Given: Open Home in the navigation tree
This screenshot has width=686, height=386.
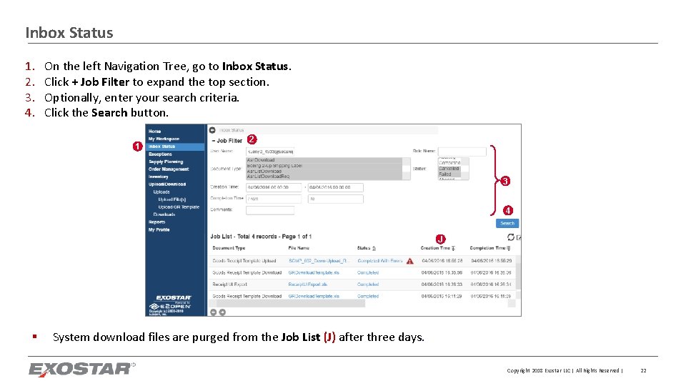Looking at the screenshot, I should pos(154,132).
